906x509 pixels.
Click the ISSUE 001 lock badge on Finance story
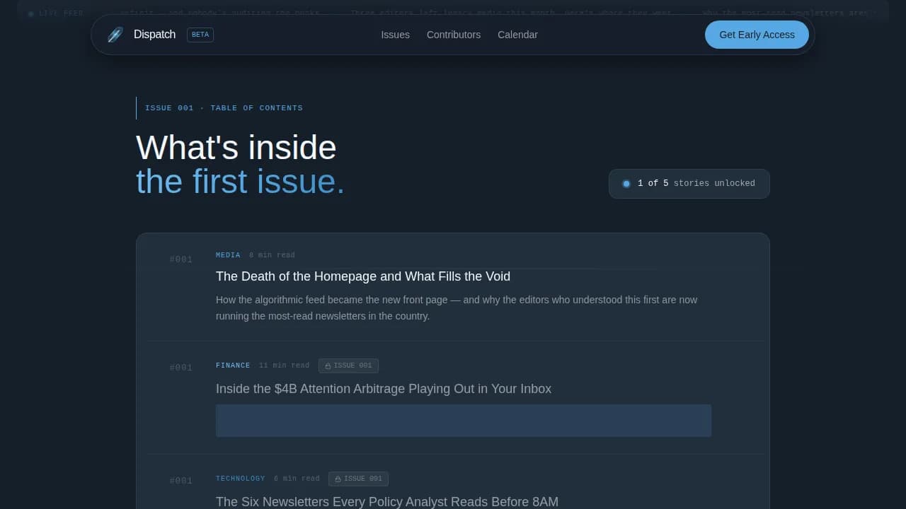click(348, 365)
